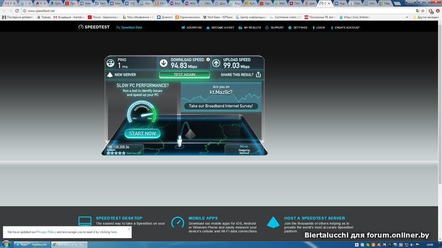Click the performance gauge dial

[x=142, y=112]
